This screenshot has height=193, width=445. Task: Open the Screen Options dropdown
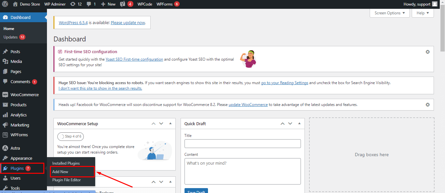(390, 13)
